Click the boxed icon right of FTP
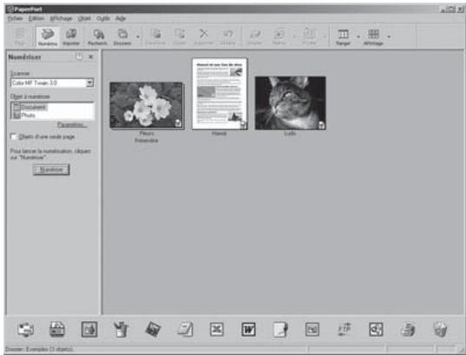466x355 pixels. pyautogui.click(x=376, y=330)
